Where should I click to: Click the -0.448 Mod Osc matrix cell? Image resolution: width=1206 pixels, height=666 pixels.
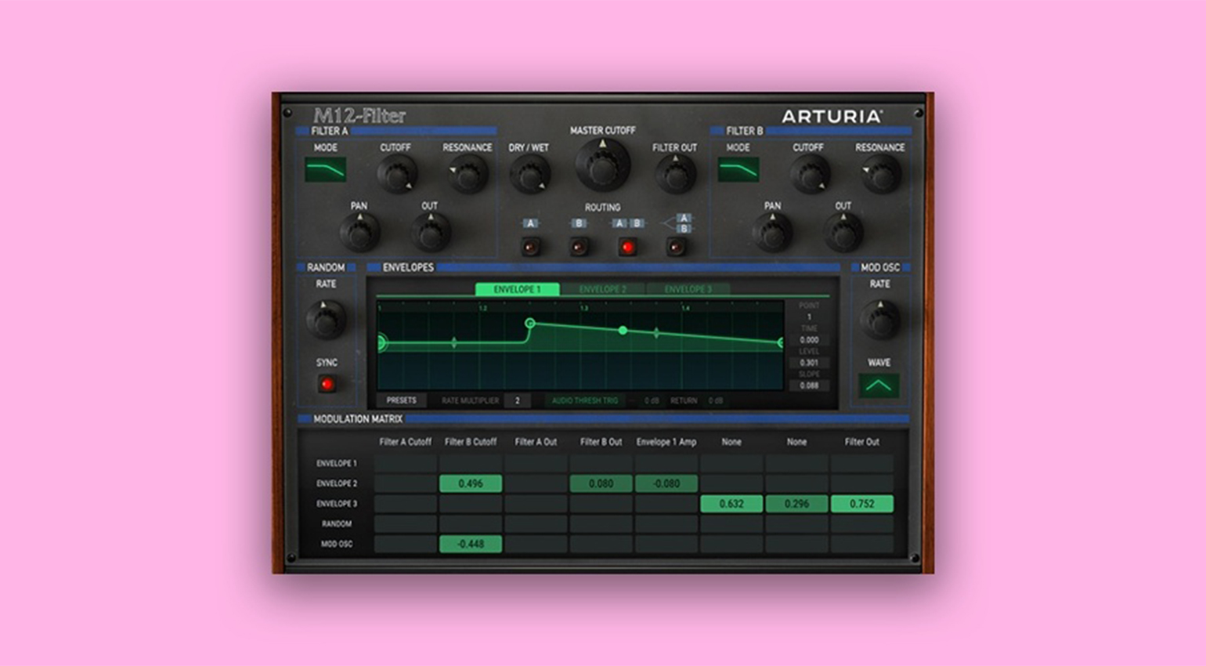pos(471,544)
